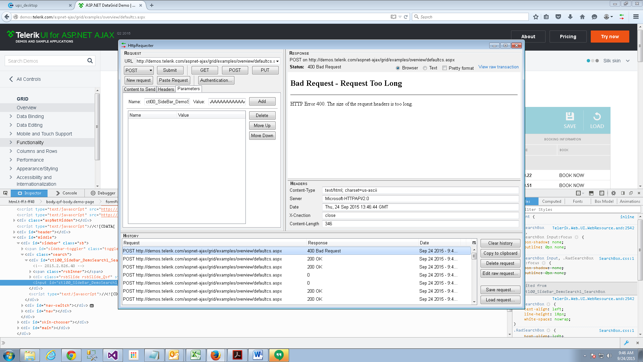Open the Silk skin chooser dropdown
The height and width of the screenshot is (362, 643).
coord(628,61)
